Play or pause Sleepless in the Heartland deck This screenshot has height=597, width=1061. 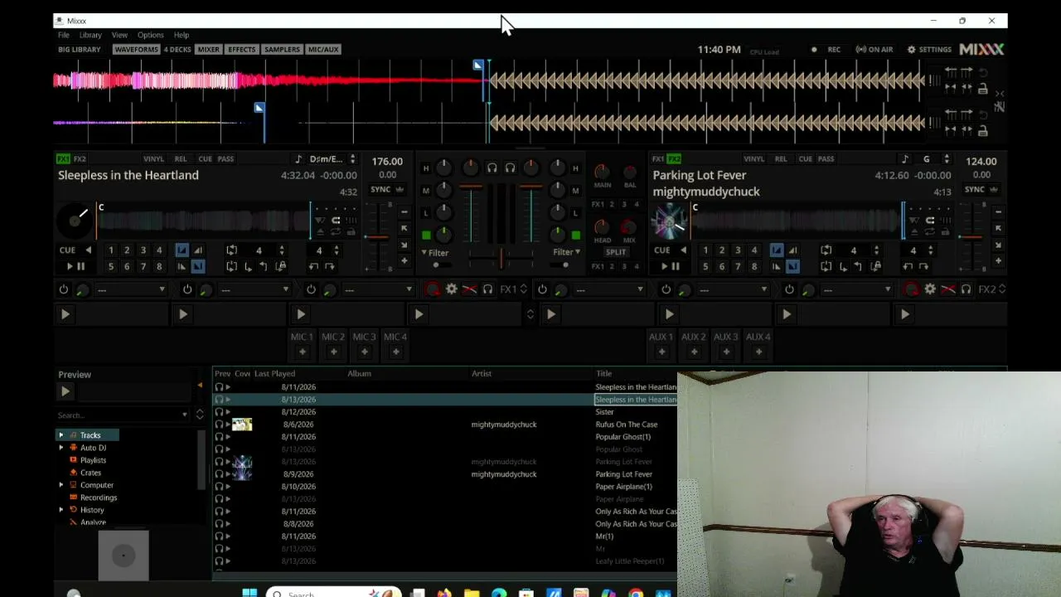click(75, 266)
